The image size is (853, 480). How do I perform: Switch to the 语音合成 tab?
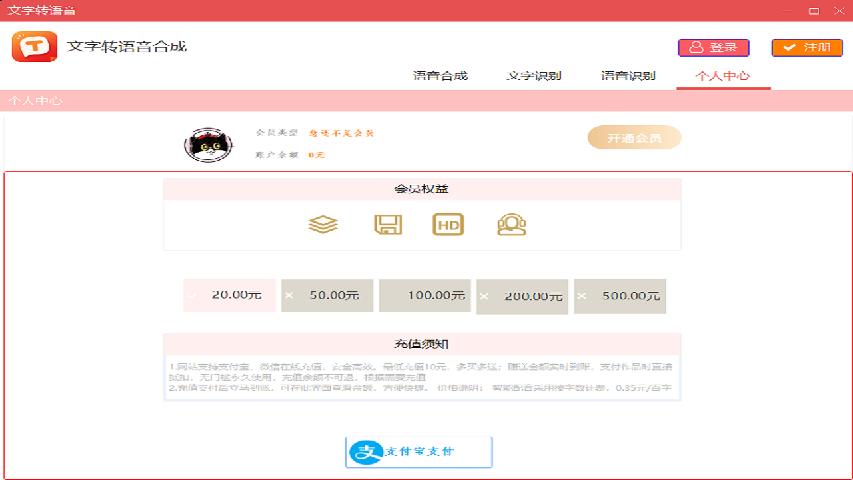pos(439,75)
